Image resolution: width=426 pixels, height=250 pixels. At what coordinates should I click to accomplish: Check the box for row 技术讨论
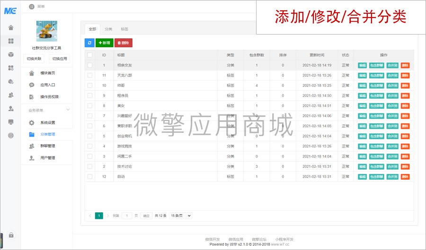90,166
